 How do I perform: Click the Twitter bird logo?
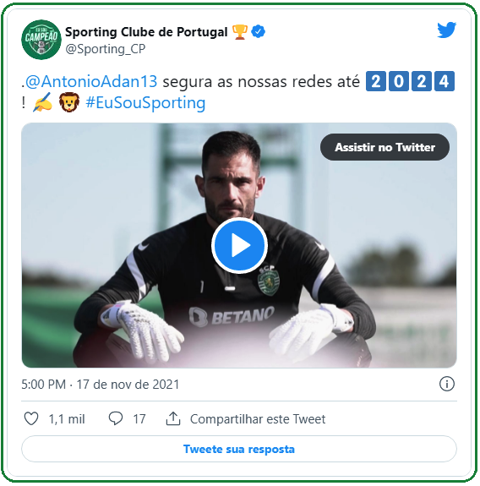click(x=446, y=30)
